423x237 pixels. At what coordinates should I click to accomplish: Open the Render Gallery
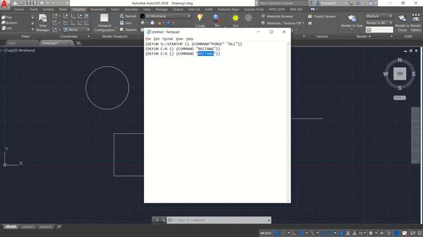(416, 23)
